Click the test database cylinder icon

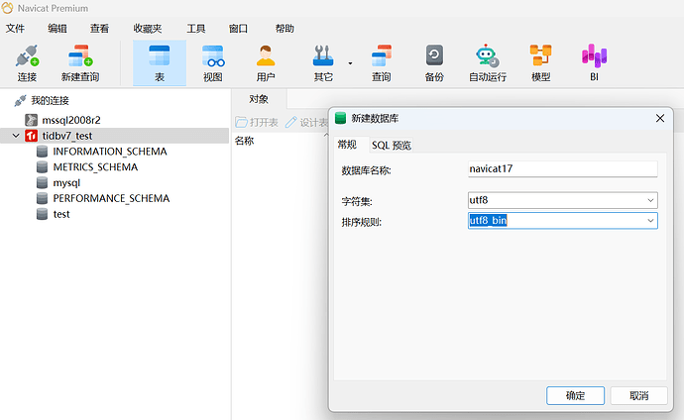(42, 214)
